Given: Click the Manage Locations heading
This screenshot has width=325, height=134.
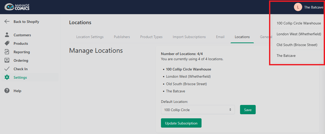Looking at the screenshot, I should [96, 50].
